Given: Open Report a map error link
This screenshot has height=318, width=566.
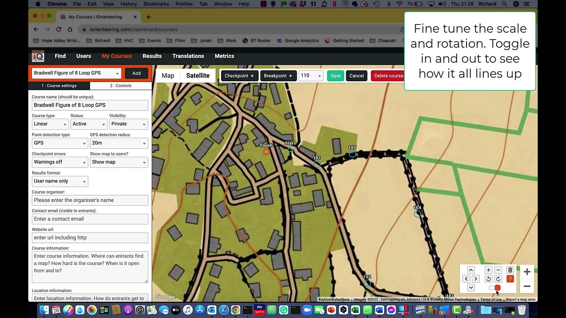Looking at the screenshot, I should (520, 299).
